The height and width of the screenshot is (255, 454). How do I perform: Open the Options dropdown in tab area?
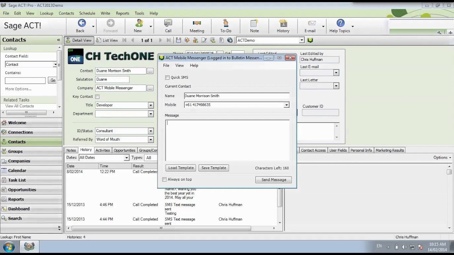[x=442, y=158]
